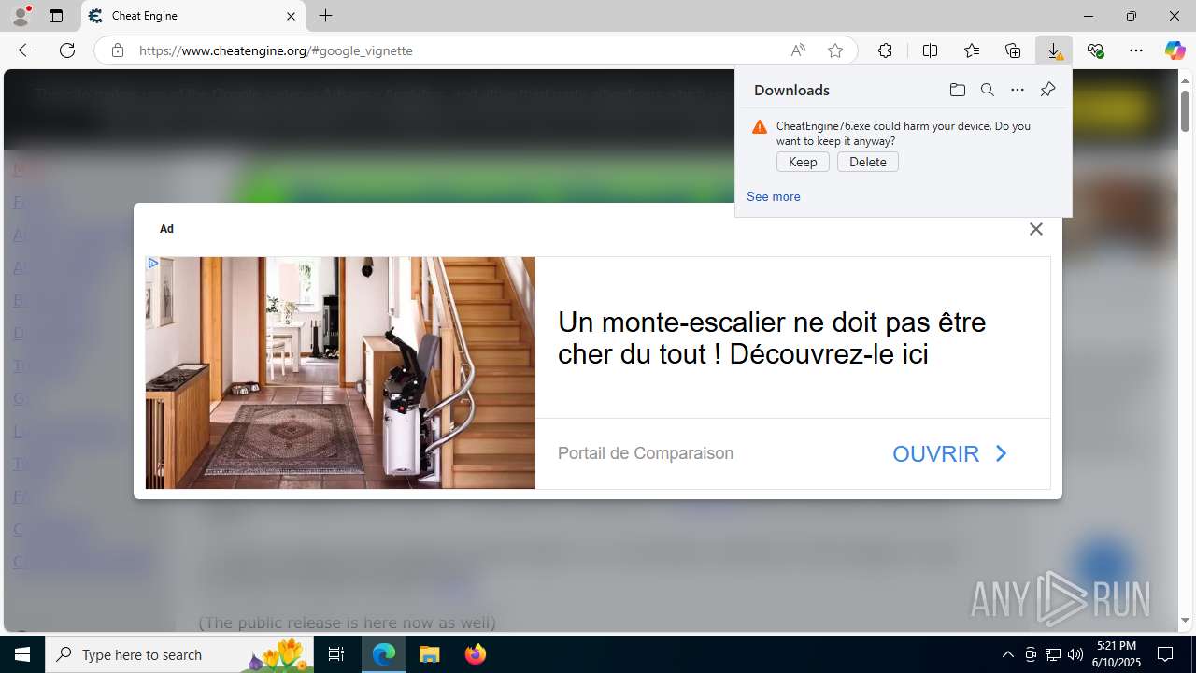
Task: Open profile avatar icon
Action: click(x=21, y=16)
